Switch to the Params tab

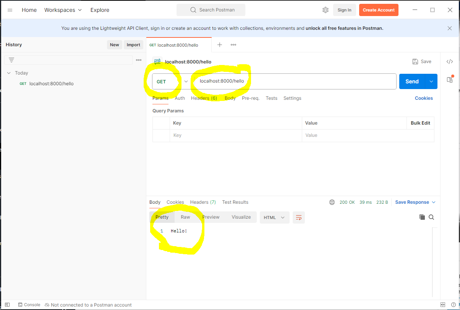pos(160,98)
